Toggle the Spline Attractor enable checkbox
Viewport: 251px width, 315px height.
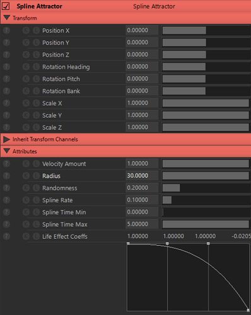[x=6, y=6]
